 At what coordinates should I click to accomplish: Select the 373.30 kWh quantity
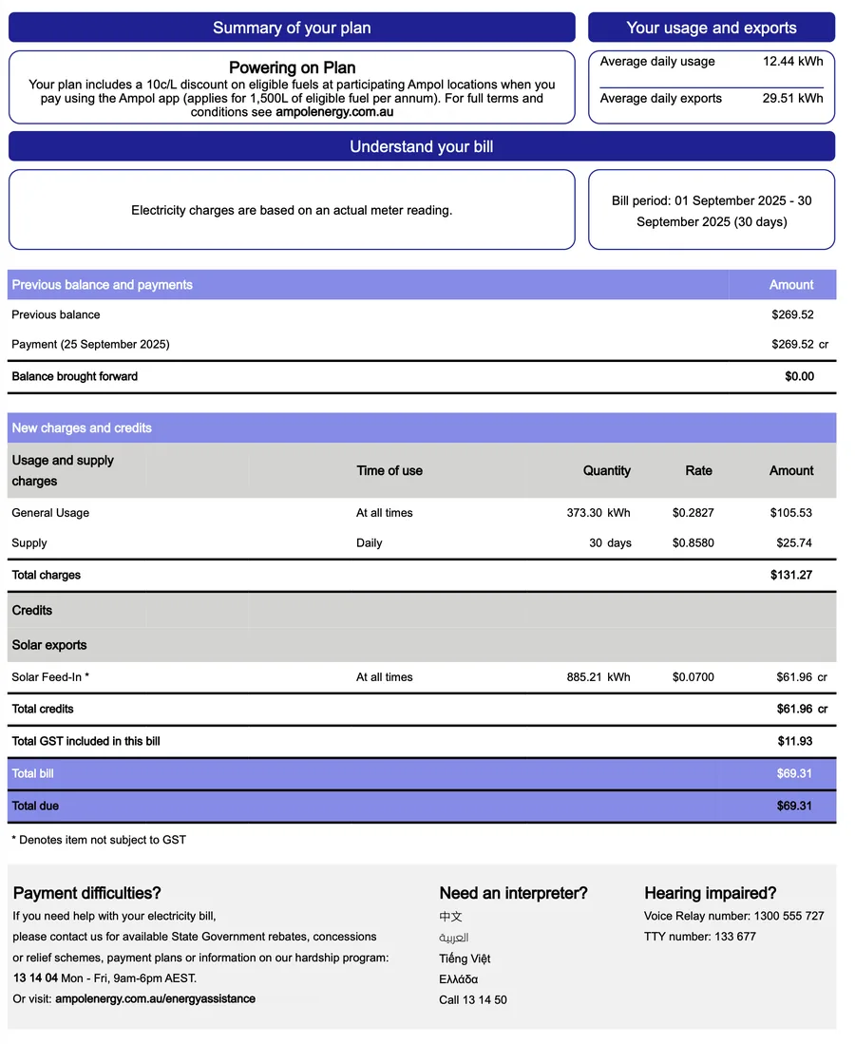click(598, 513)
